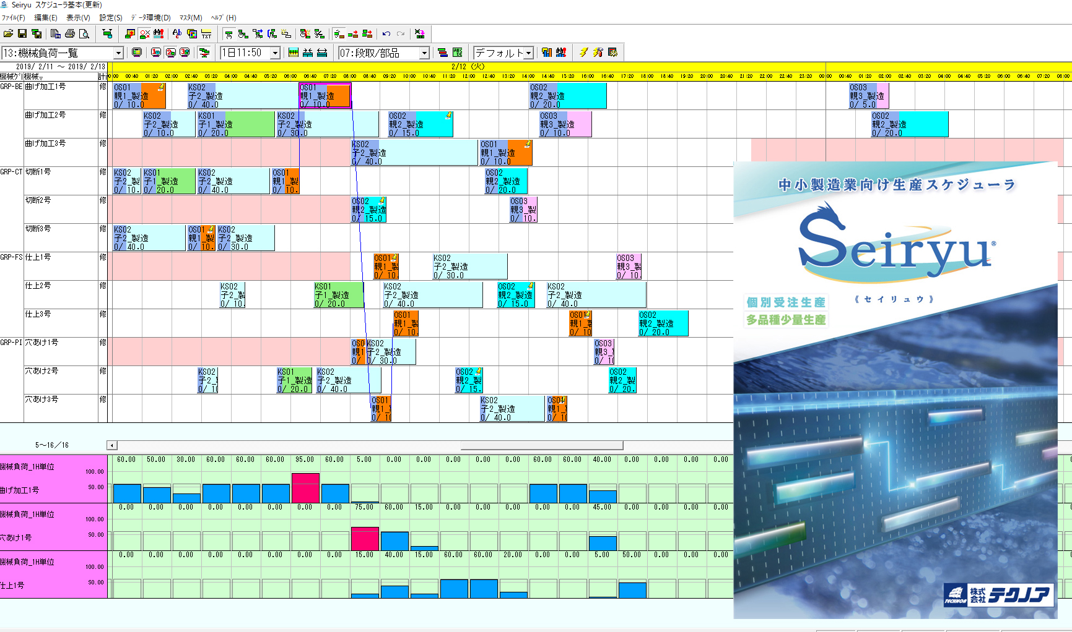Open the 編集(E) menu
The width and height of the screenshot is (1072, 632).
click(x=46, y=18)
